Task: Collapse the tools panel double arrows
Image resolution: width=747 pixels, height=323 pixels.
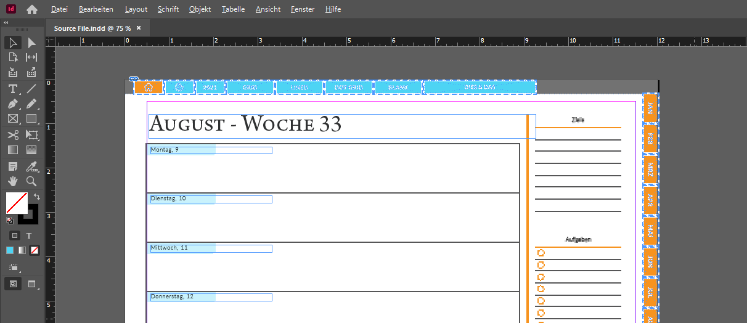Action: click(6, 23)
